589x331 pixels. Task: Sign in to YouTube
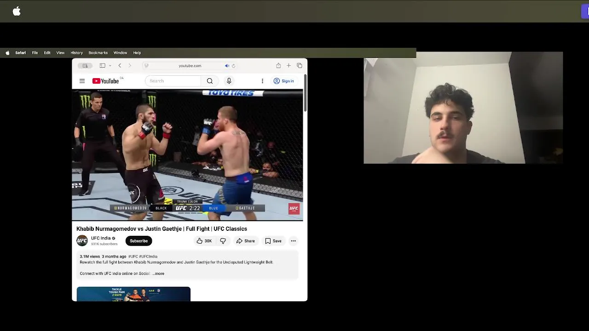(x=284, y=81)
